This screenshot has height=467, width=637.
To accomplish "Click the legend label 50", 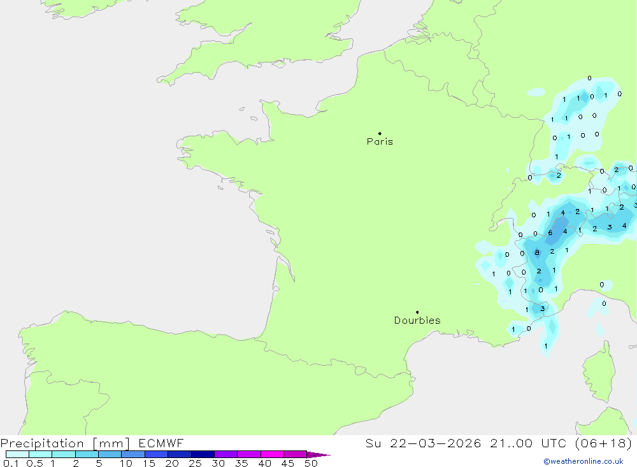I will [x=311, y=463].
